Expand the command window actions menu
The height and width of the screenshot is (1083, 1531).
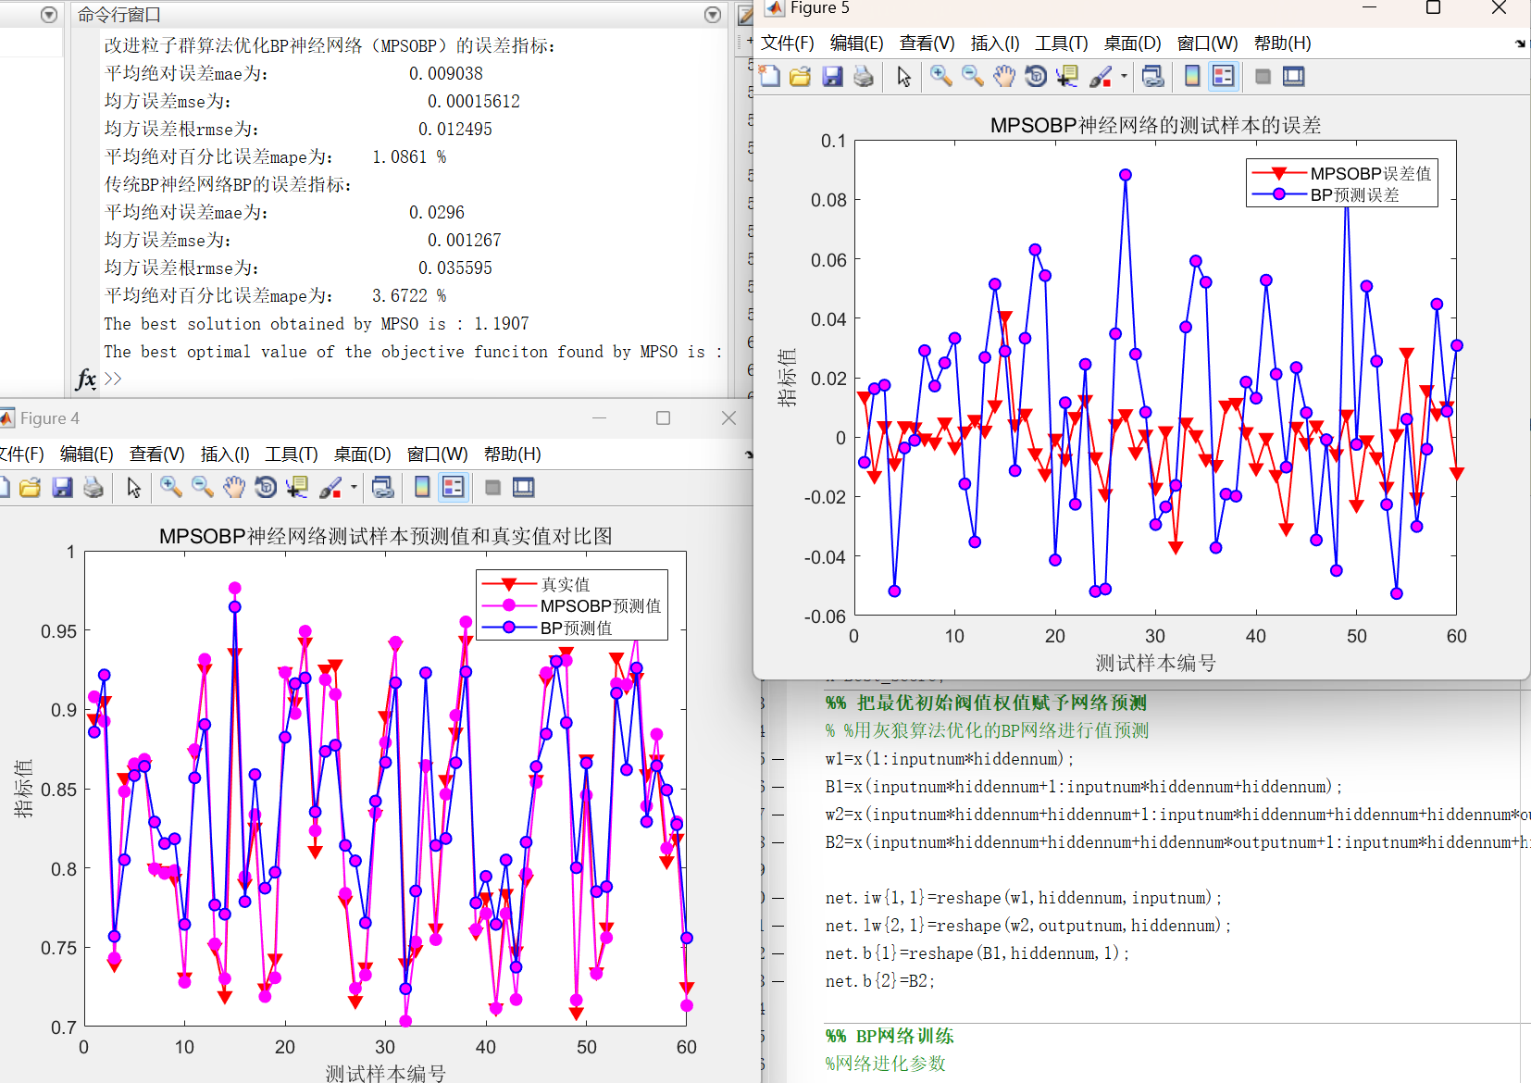pos(712,15)
